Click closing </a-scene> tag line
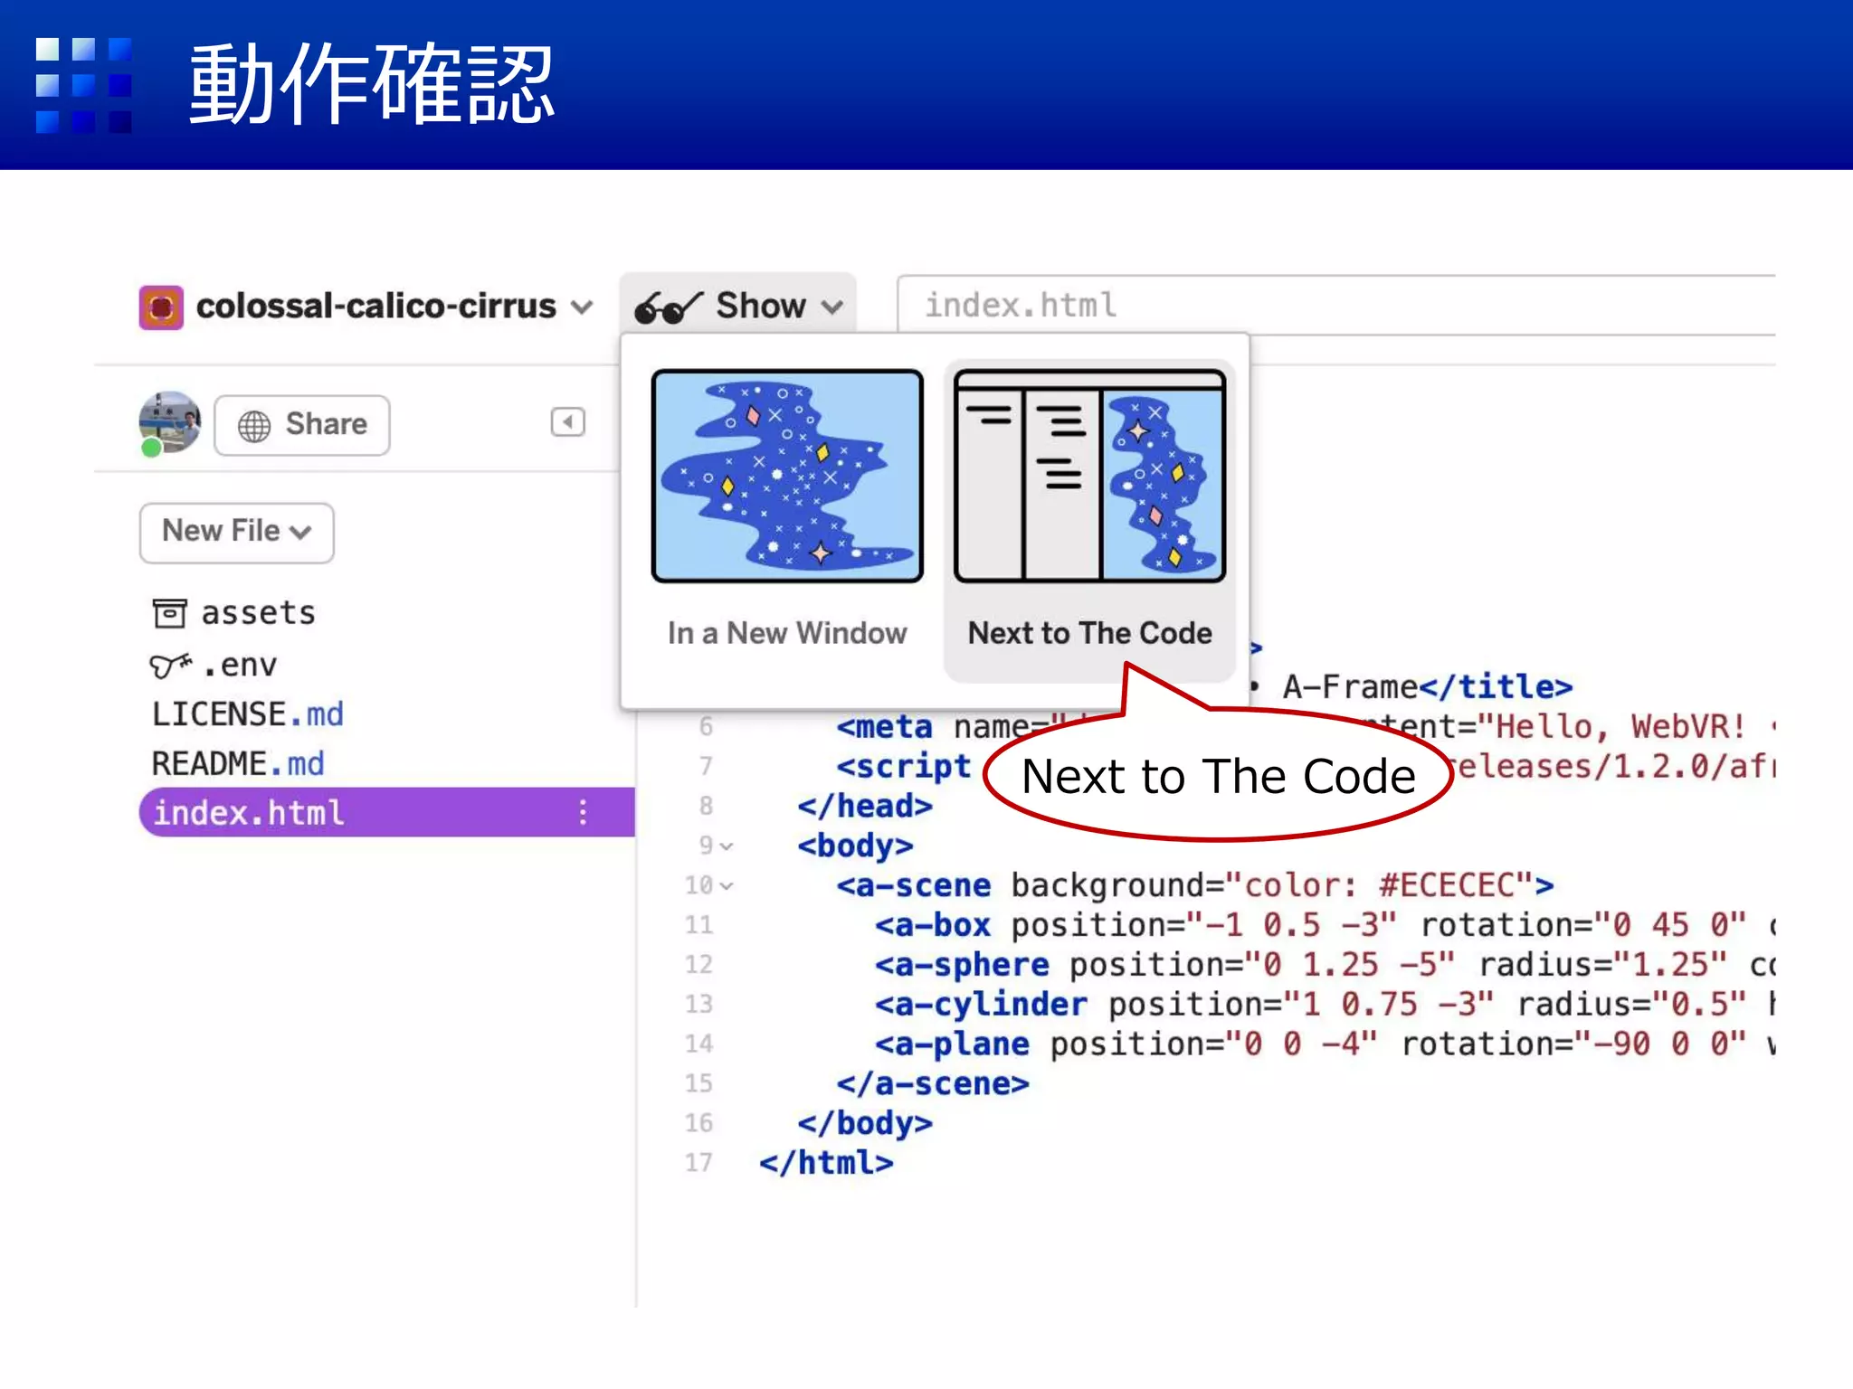The image size is (1853, 1389). pyautogui.click(x=933, y=1083)
